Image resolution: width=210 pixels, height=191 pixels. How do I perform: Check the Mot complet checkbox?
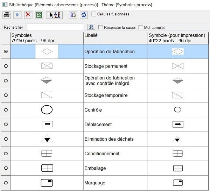pos(141,27)
